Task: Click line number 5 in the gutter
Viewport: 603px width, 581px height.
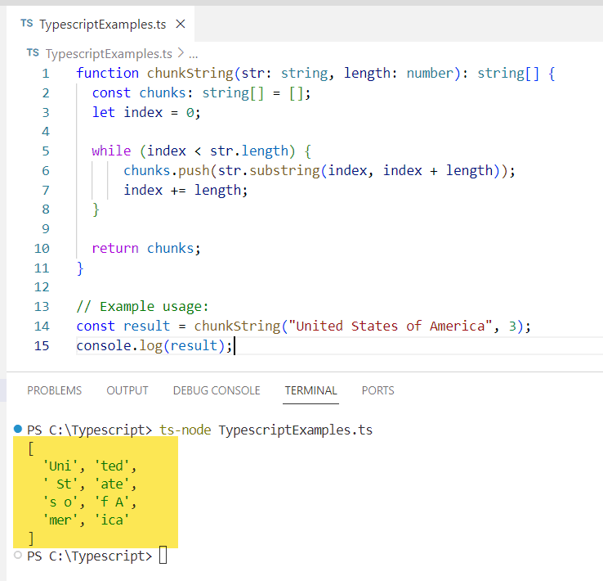Action: (46, 151)
